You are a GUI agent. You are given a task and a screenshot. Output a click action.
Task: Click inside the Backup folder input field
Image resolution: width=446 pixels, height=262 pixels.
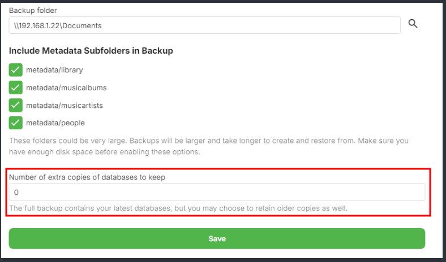click(x=226, y=25)
